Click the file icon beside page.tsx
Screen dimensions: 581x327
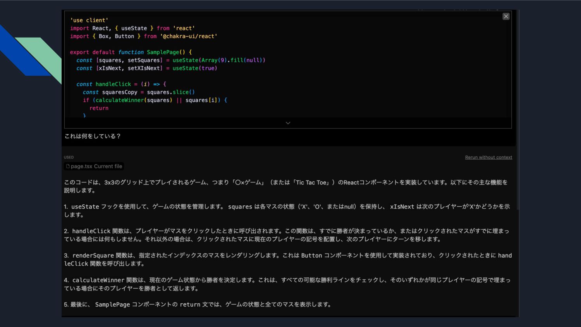pos(68,166)
